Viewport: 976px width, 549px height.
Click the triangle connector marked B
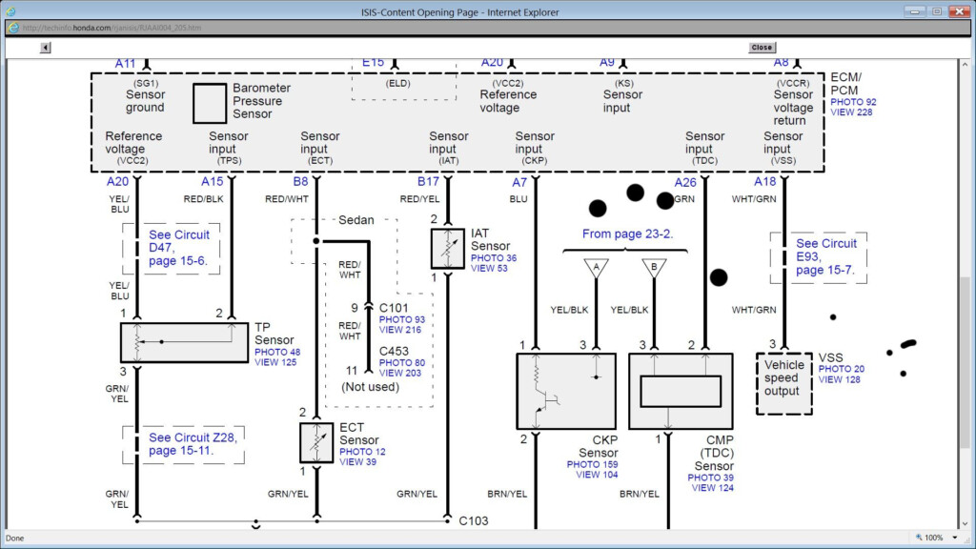654,268
